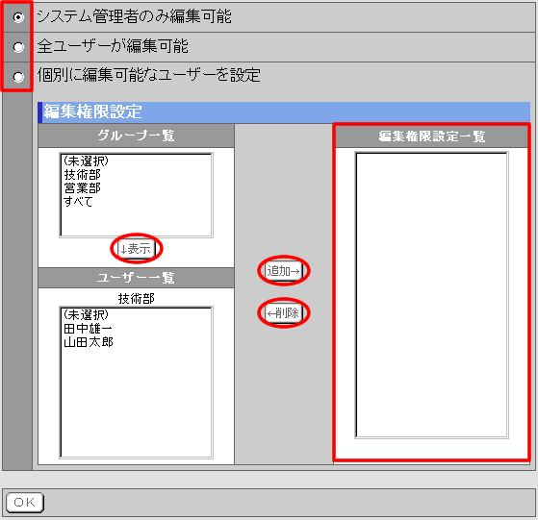Screen dimensions: 538x520
Task: Click the ユーザー一覧 column header
Action: click(x=137, y=278)
